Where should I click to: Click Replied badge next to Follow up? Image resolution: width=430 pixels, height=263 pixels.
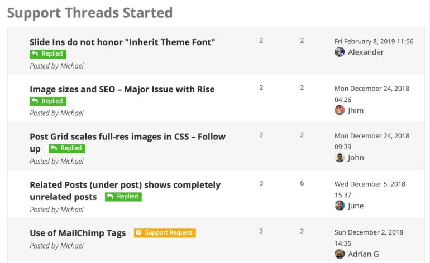[67, 149]
